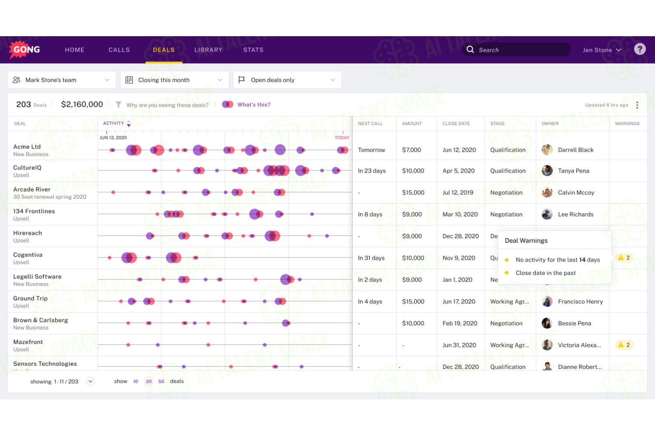The height and width of the screenshot is (436, 655).
Task: Click Lee Richards' avatar
Action: (x=547, y=214)
